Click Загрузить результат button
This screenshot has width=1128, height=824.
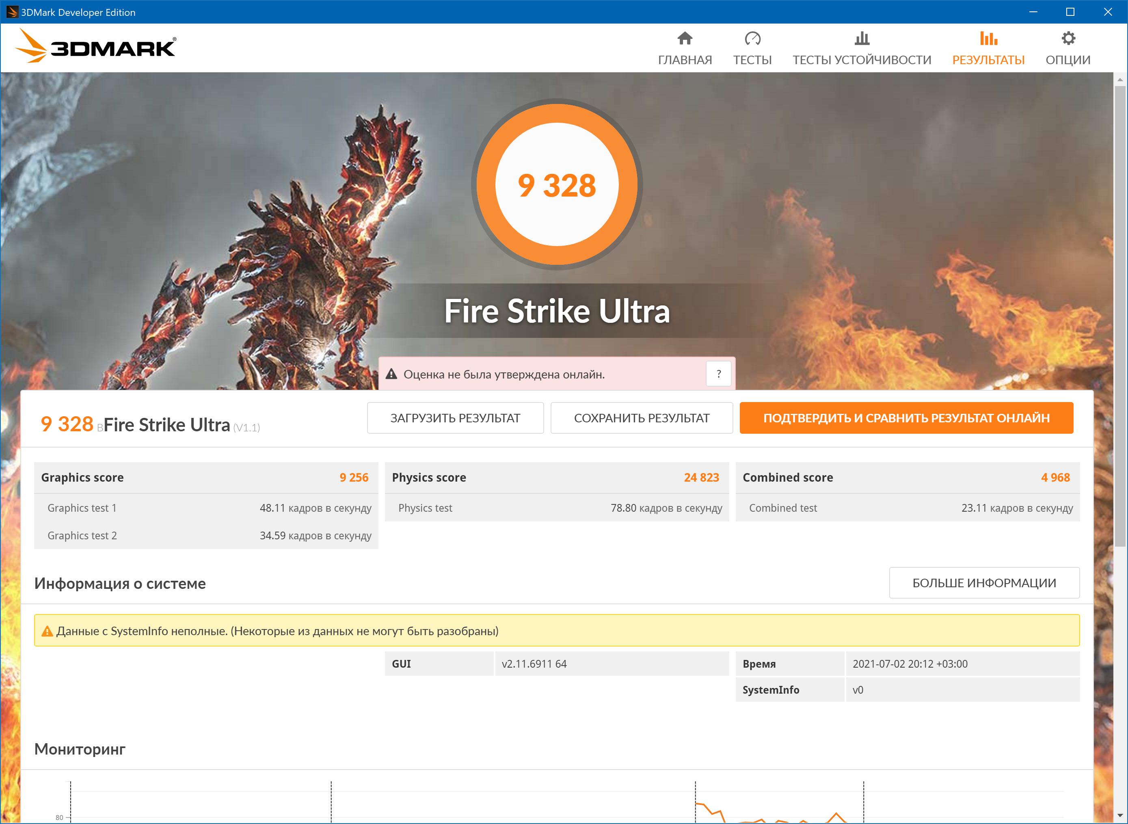tap(455, 418)
